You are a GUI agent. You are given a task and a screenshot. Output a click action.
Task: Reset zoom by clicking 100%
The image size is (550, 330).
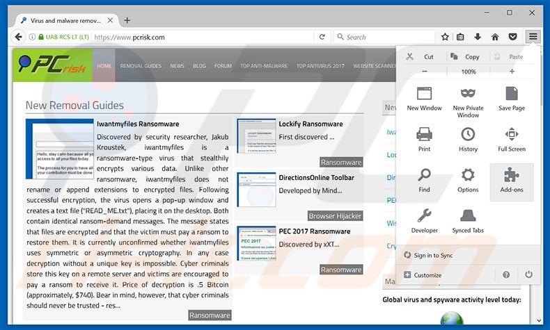[469, 72]
